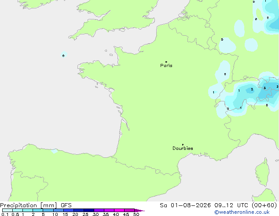
Task: Click the '09..12 UTC' time text
Action: point(231,205)
